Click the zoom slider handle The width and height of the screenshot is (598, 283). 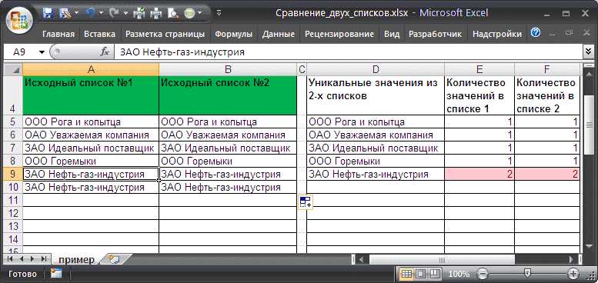pos(527,274)
